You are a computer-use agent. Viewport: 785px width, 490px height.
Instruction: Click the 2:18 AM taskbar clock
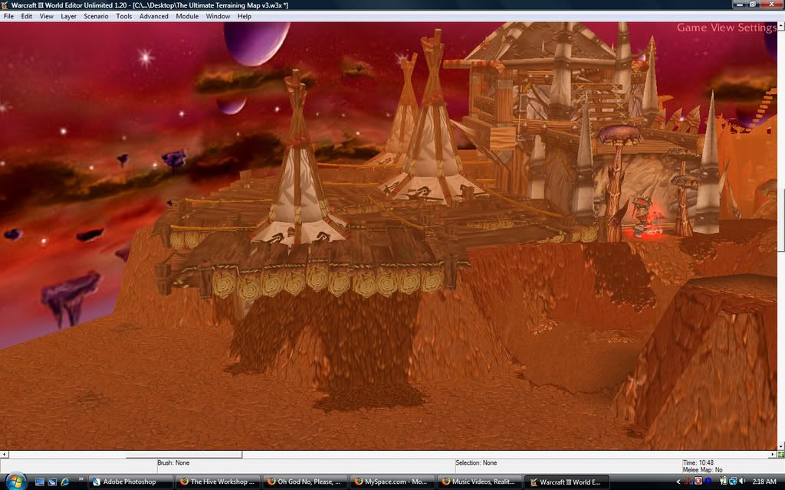click(x=764, y=482)
